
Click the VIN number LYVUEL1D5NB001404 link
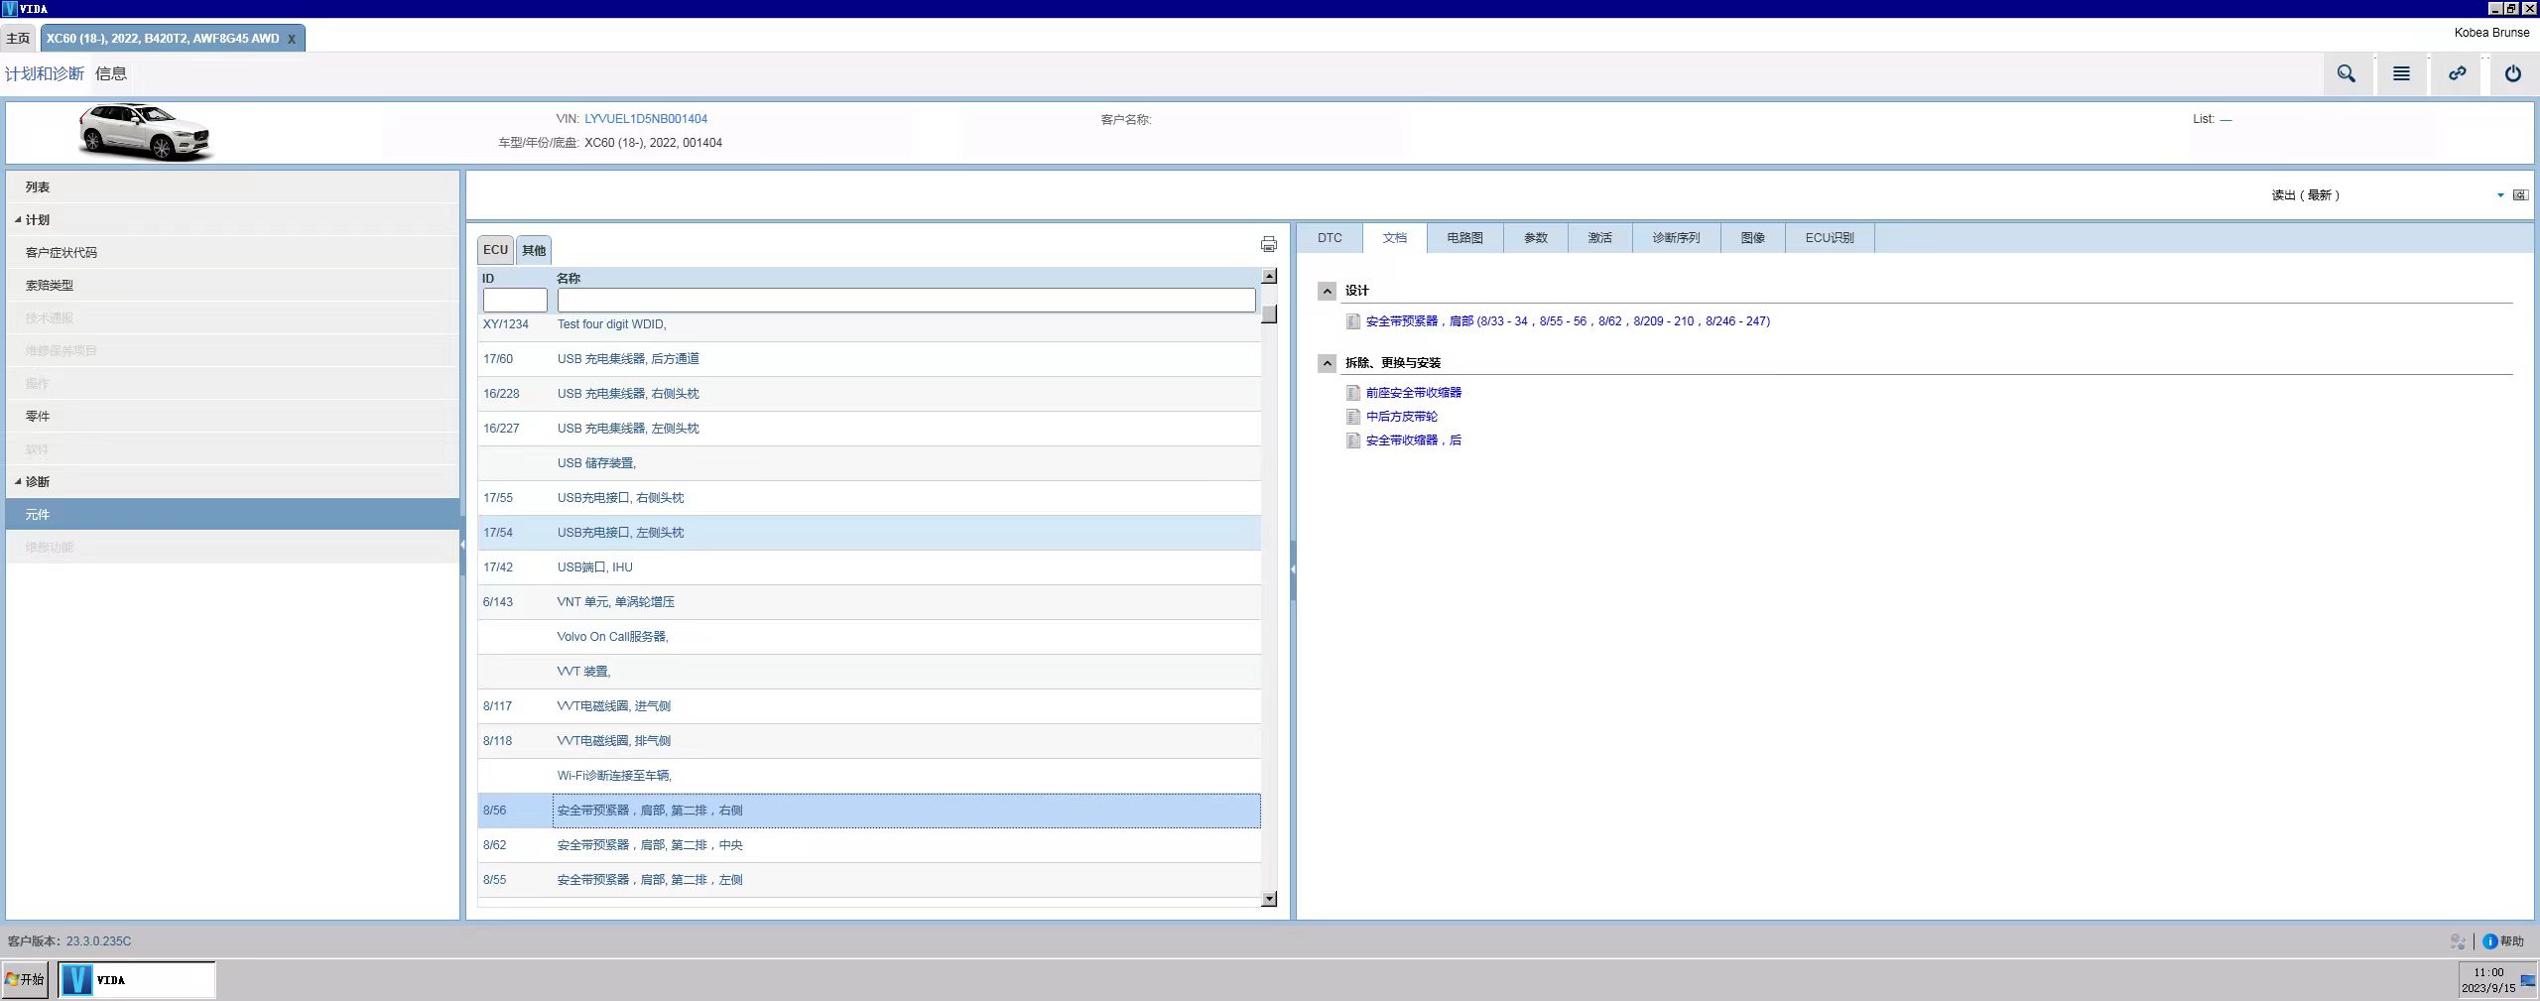[x=645, y=119]
